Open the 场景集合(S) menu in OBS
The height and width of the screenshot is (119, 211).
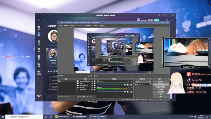click(89, 25)
